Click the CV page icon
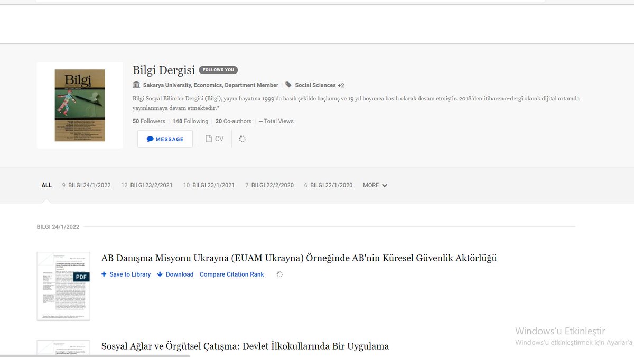The image size is (634, 357). click(209, 139)
